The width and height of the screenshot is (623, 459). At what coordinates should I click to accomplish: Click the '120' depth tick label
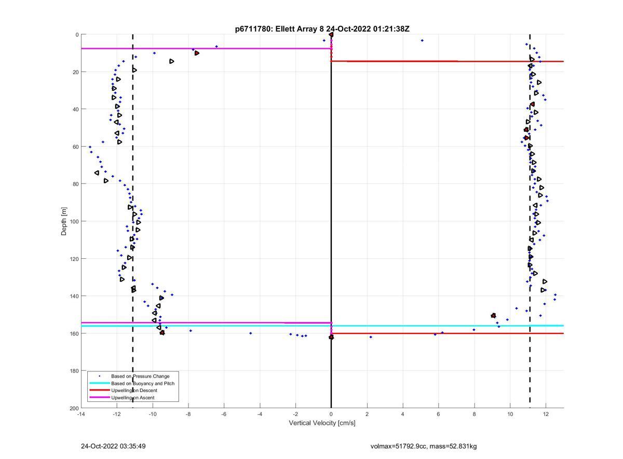click(x=74, y=259)
